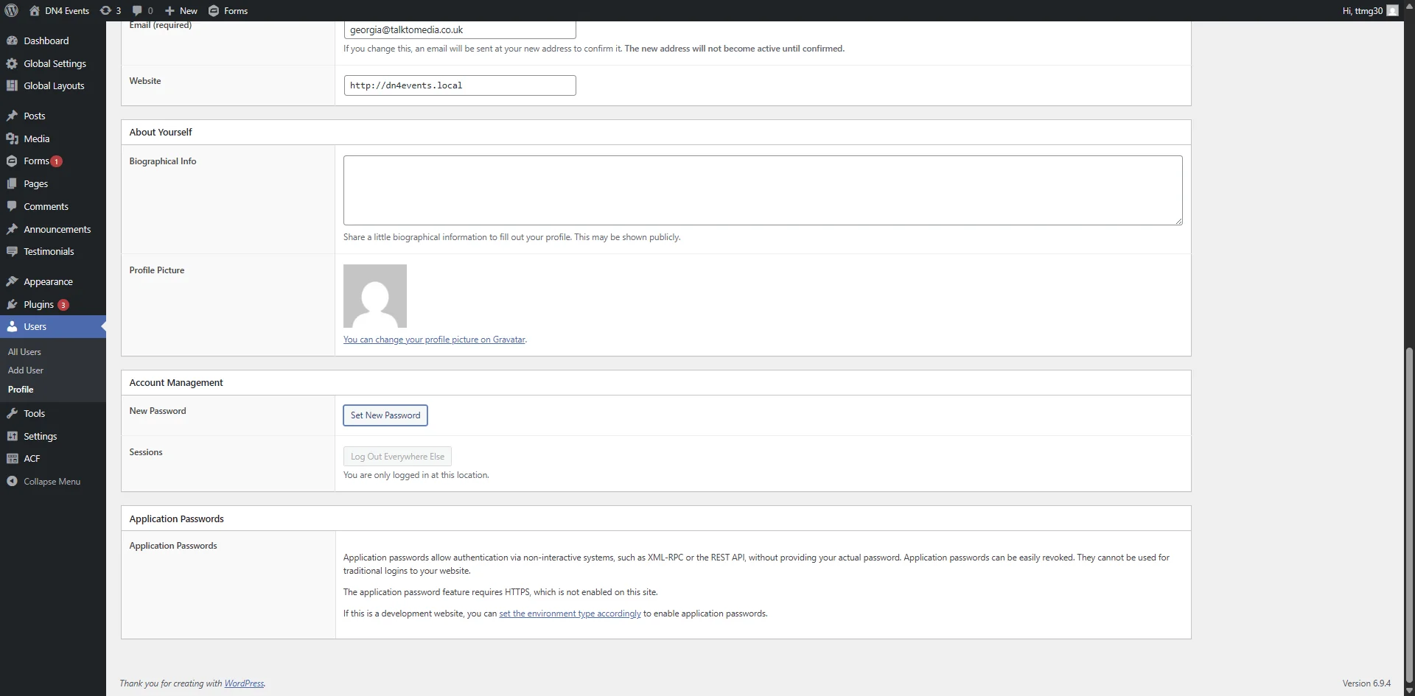The image size is (1415, 696).
Task: Collapse the admin sidebar menu
Action: pyautogui.click(x=52, y=481)
